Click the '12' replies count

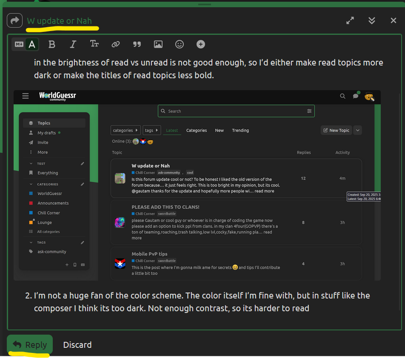pos(303,178)
